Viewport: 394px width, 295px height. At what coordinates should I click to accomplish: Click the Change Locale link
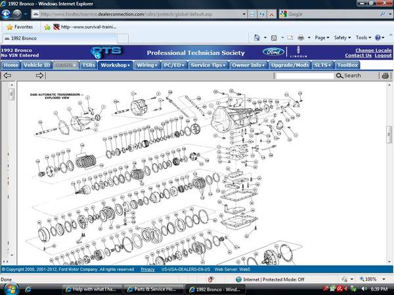pos(374,50)
